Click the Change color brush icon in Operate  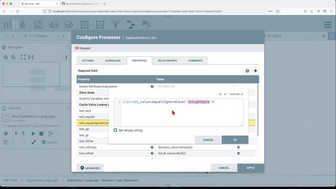[34, 142]
